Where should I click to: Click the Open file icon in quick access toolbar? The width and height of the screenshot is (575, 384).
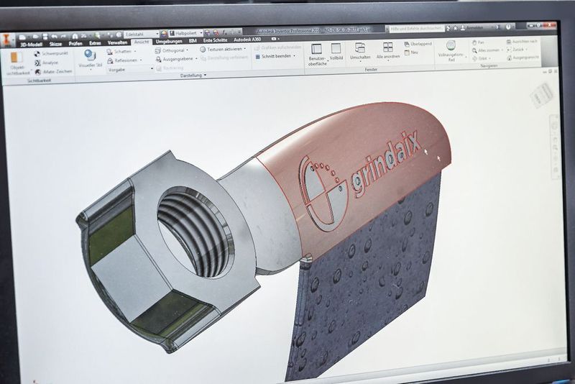35,37
